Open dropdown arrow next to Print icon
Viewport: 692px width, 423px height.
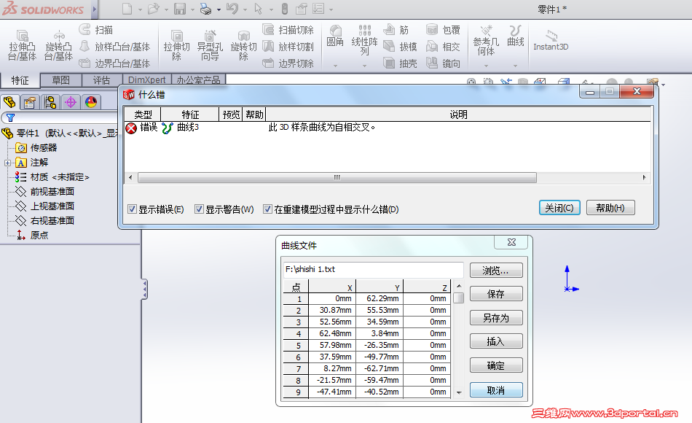(x=219, y=9)
